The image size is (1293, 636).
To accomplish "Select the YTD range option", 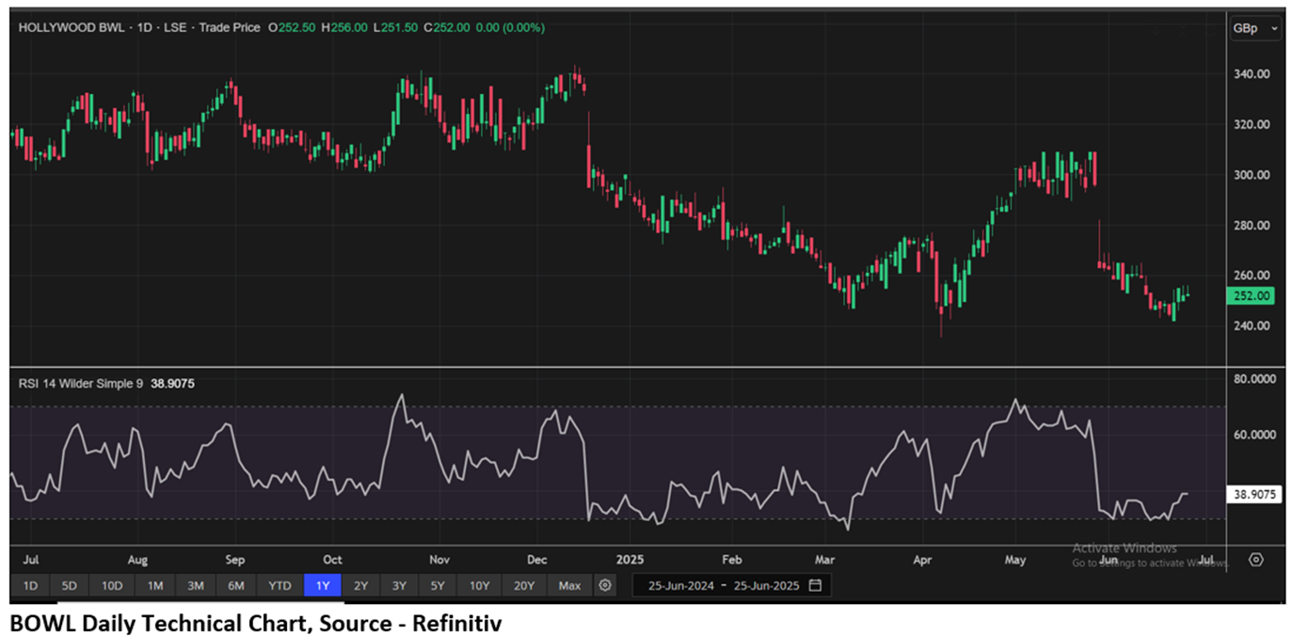I will coord(279,585).
